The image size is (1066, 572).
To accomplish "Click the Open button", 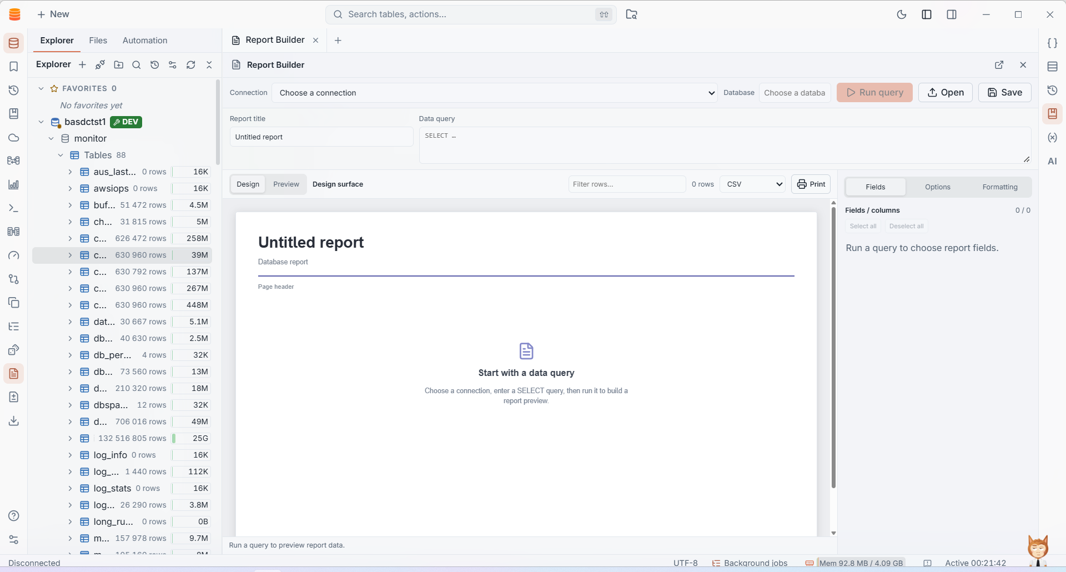I will (x=945, y=93).
